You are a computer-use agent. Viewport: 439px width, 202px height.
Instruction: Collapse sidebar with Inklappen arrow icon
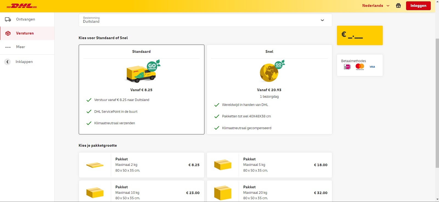tap(7, 62)
